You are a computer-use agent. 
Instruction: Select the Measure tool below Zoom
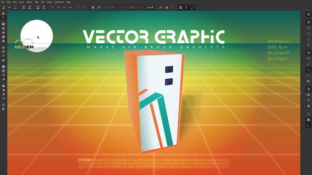coord(3,109)
